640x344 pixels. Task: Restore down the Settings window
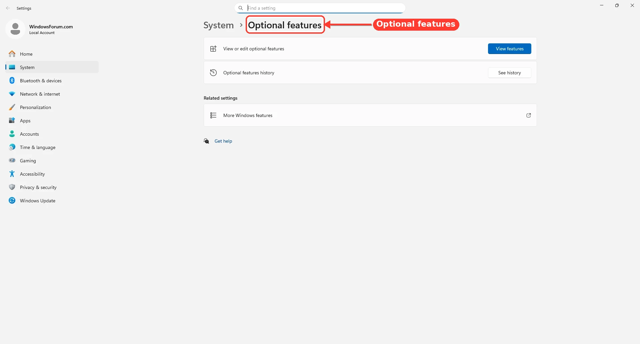pos(617,5)
